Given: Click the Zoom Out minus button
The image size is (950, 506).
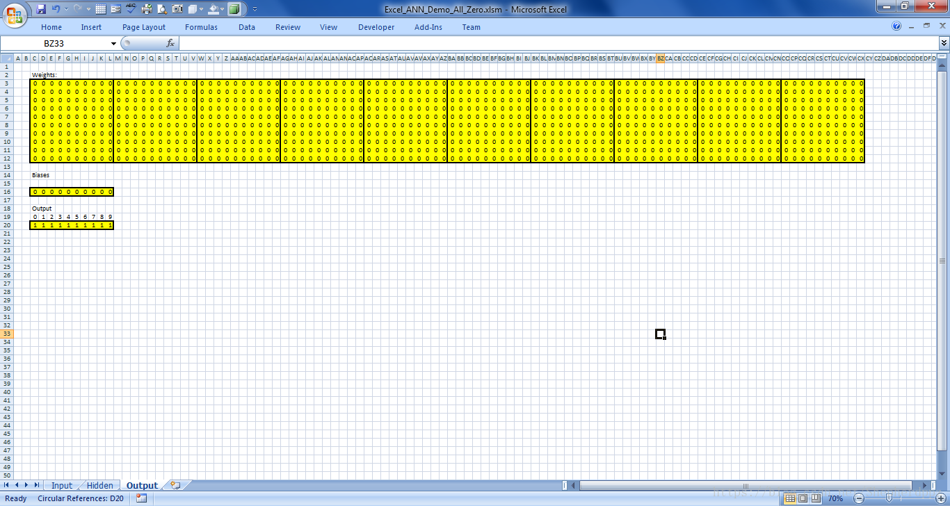Looking at the screenshot, I should (859, 498).
